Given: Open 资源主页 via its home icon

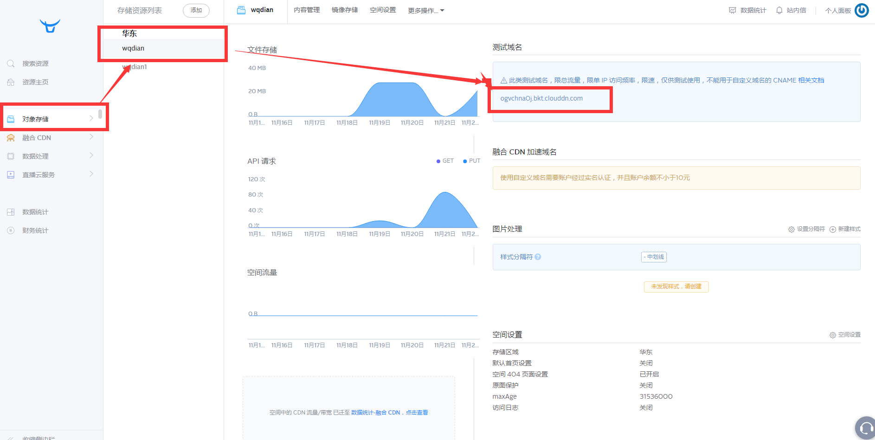Looking at the screenshot, I should coord(11,82).
